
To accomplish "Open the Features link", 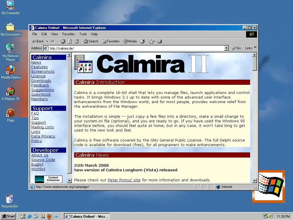I will [x=39, y=67].
